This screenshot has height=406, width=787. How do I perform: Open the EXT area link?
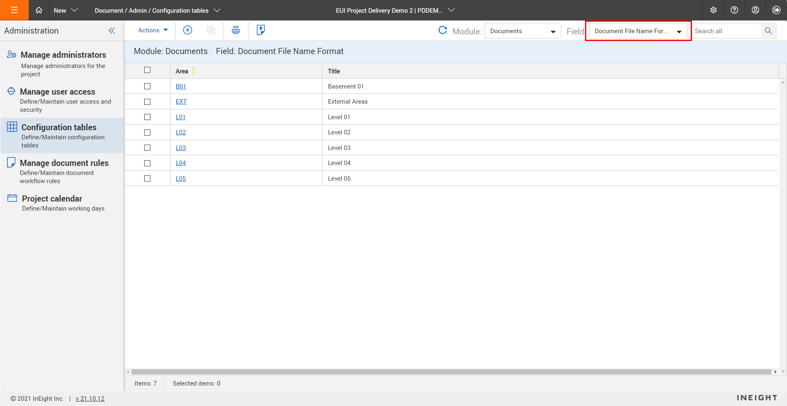[x=181, y=102]
